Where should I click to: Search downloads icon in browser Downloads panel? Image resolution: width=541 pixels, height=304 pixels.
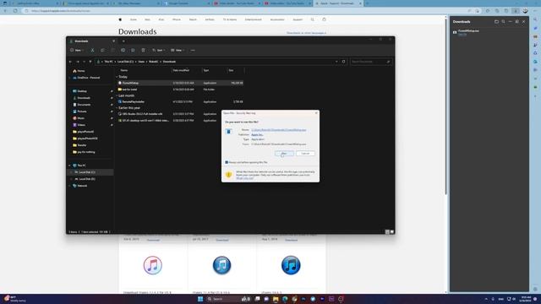click(x=504, y=22)
